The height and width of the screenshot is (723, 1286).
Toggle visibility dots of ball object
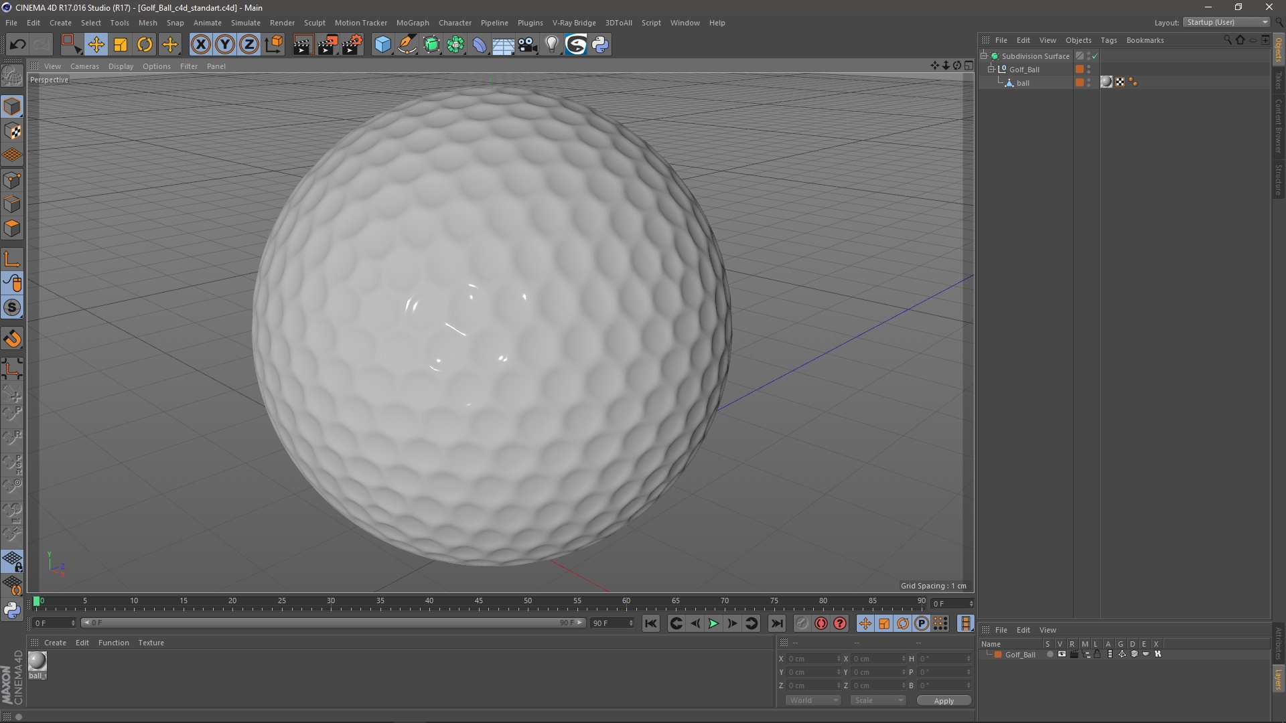pos(1089,83)
